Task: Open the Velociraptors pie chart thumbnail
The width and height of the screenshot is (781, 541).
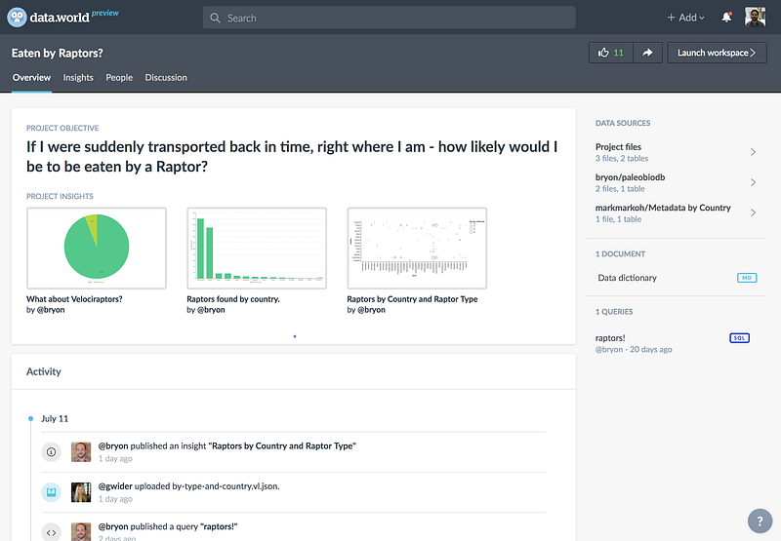Action: click(x=97, y=249)
